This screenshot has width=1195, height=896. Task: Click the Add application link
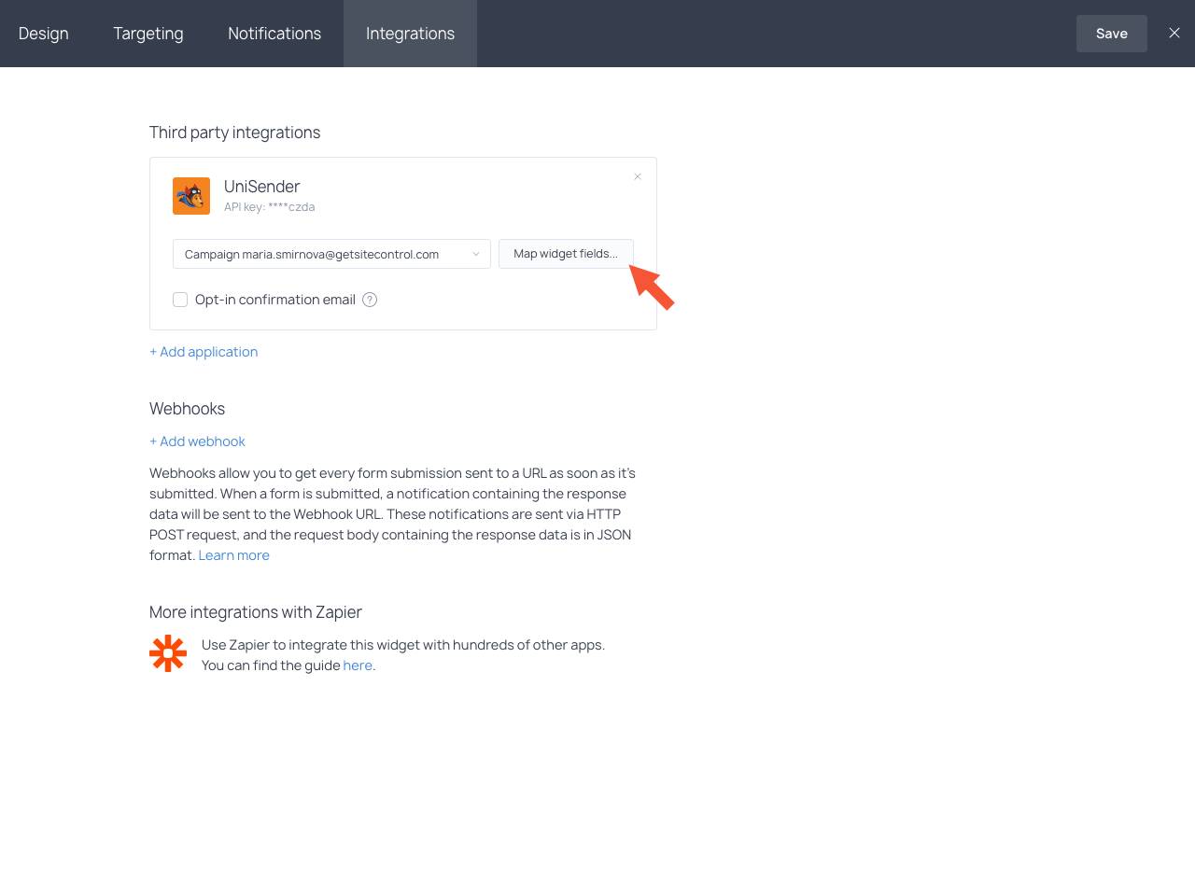[204, 352]
